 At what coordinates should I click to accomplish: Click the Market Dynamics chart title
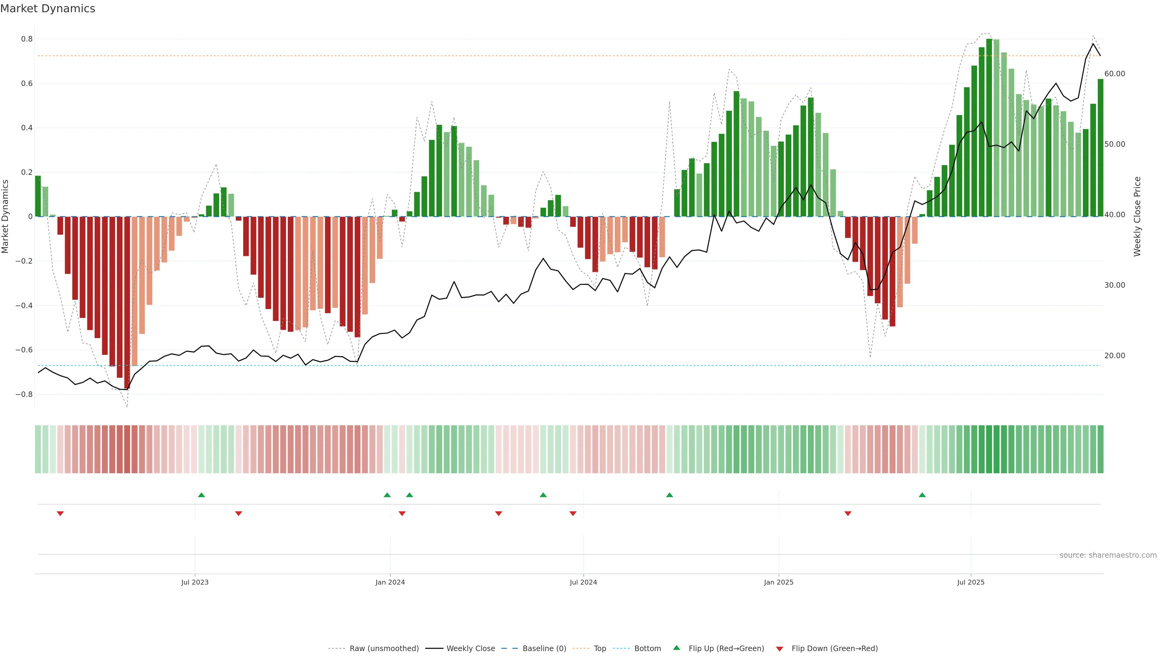[x=48, y=9]
